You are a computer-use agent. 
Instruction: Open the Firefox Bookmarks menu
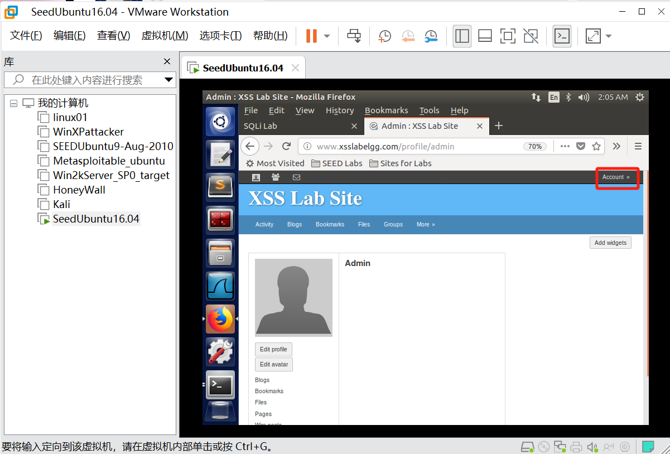coord(386,110)
